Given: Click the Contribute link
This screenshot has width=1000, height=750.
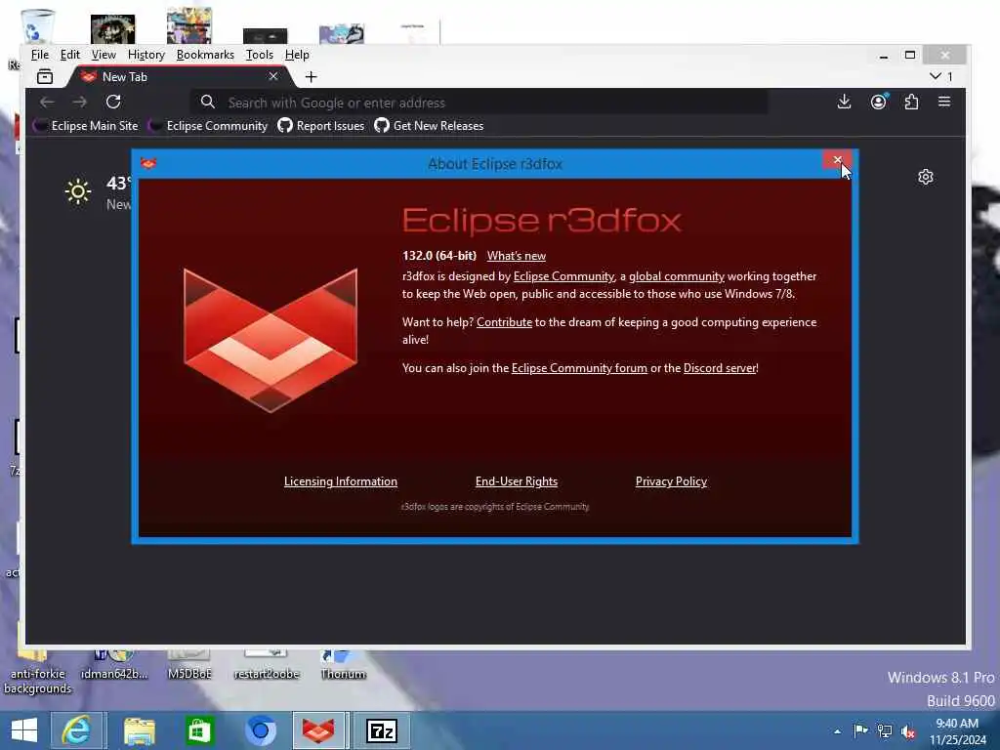Looking at the screenshot, I should click(x=504, y=322).
